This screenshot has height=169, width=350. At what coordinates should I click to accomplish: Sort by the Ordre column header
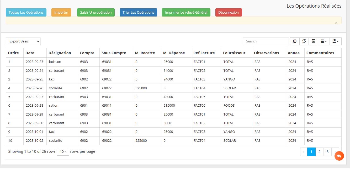(x=15, y=53)
